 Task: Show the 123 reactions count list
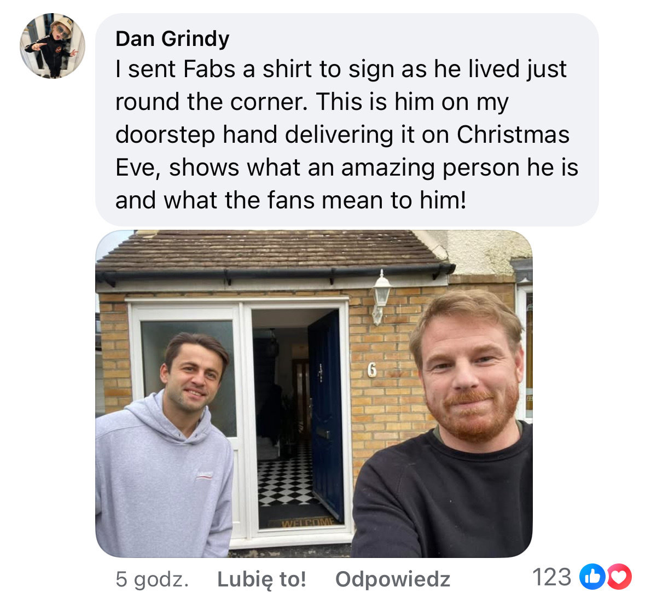[551, 577]
